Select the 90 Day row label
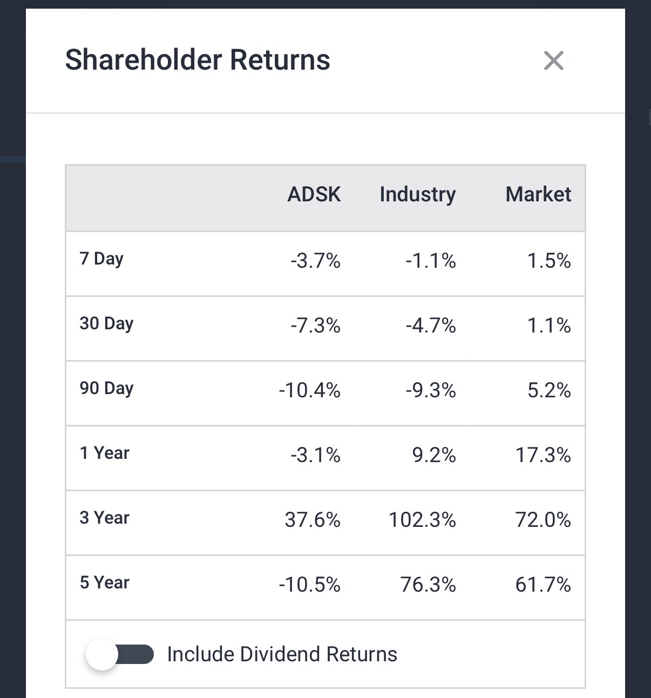 coord(106,388)
